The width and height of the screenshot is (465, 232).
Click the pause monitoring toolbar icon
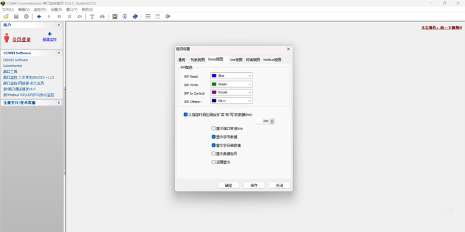point(59,17)
